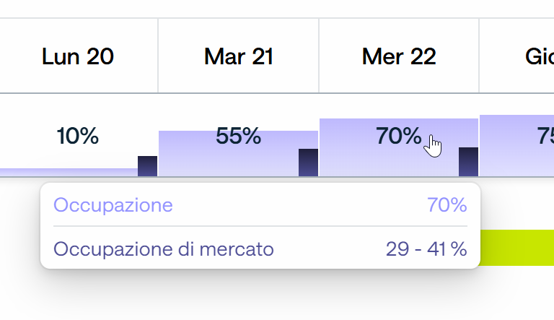Click the dark market bar under Mer 22

coord(468,162)
